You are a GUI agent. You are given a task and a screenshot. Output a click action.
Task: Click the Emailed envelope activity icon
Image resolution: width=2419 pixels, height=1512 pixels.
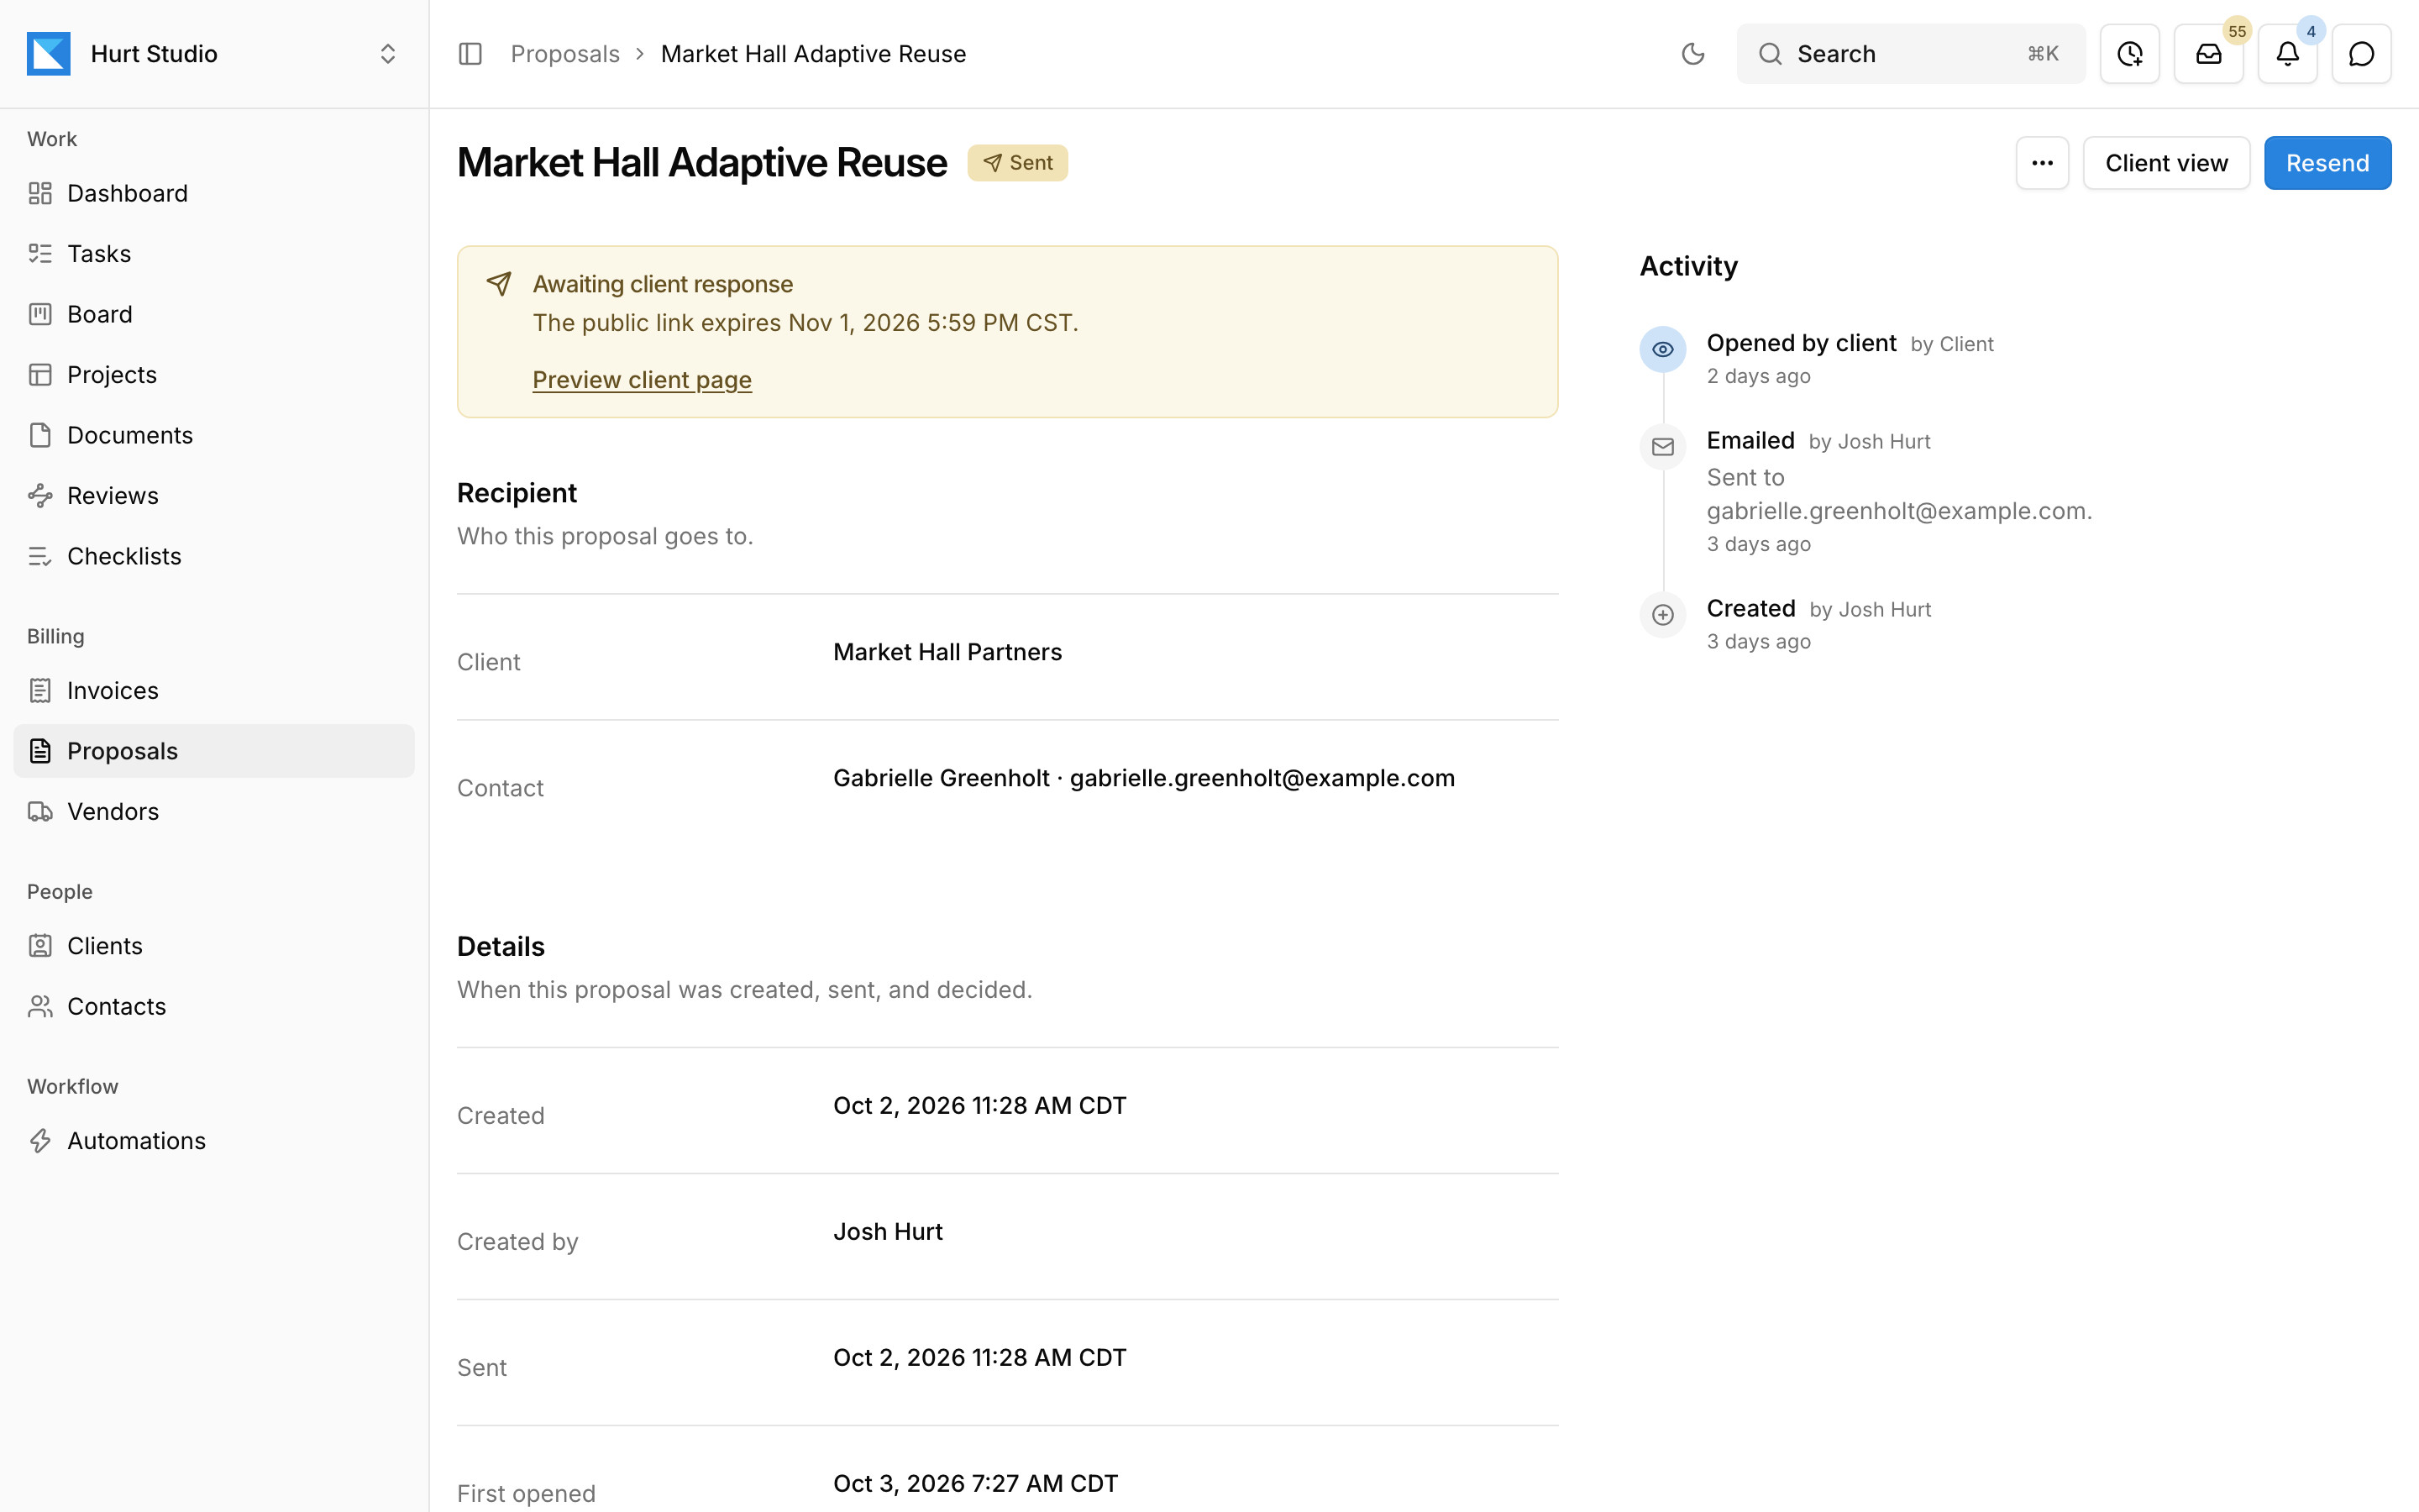point(1662,447)
